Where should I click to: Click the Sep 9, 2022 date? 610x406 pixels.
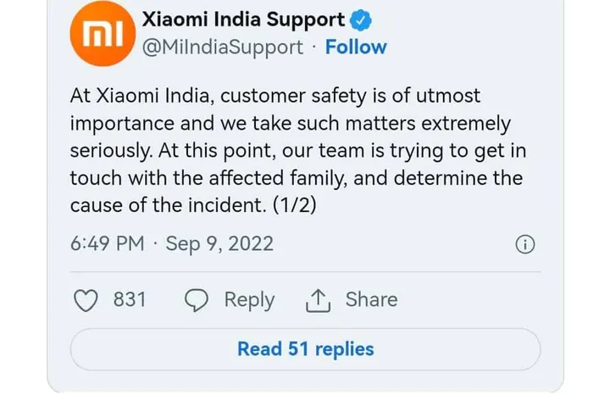219,244
